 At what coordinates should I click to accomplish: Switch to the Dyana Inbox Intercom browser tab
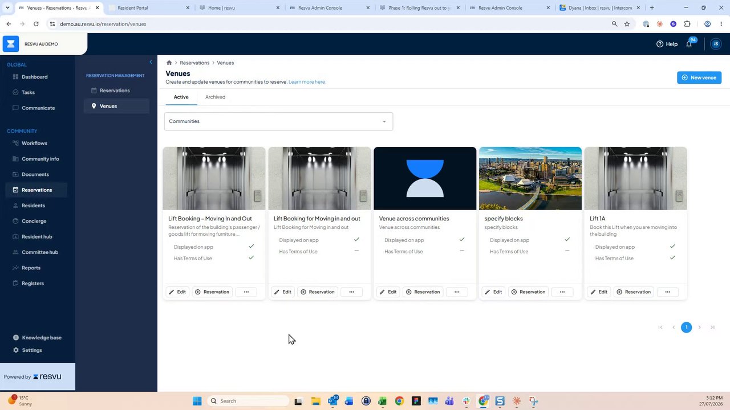click(599, 8)
